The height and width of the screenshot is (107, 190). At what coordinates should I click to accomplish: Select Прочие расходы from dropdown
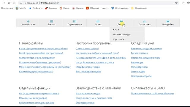coord(127,34)
